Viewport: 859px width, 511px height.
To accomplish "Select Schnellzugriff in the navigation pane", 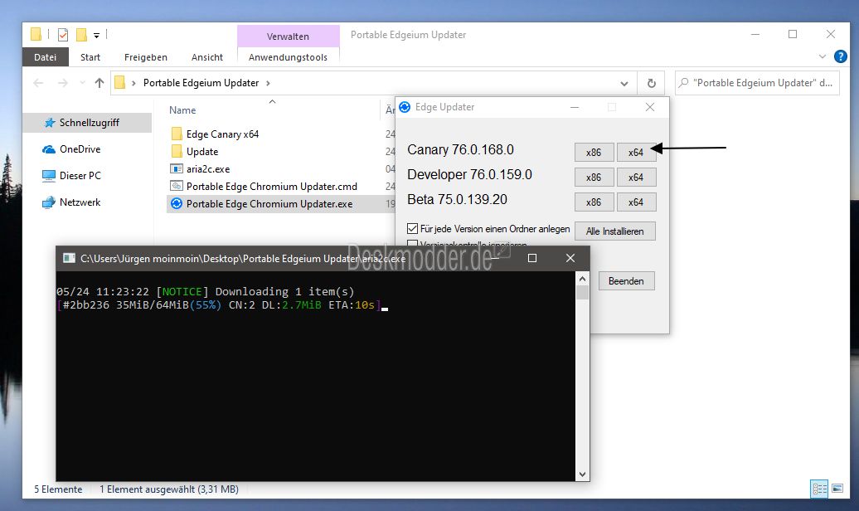I will click(88, 123).
